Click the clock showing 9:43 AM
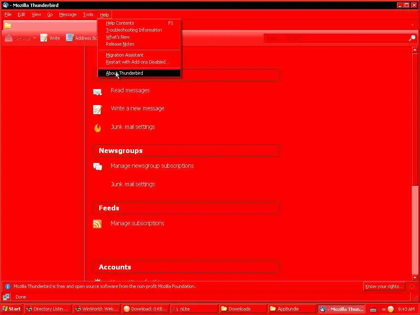Image resolution: width=420 pixels, height=315 pixels. tap(406, 309)
